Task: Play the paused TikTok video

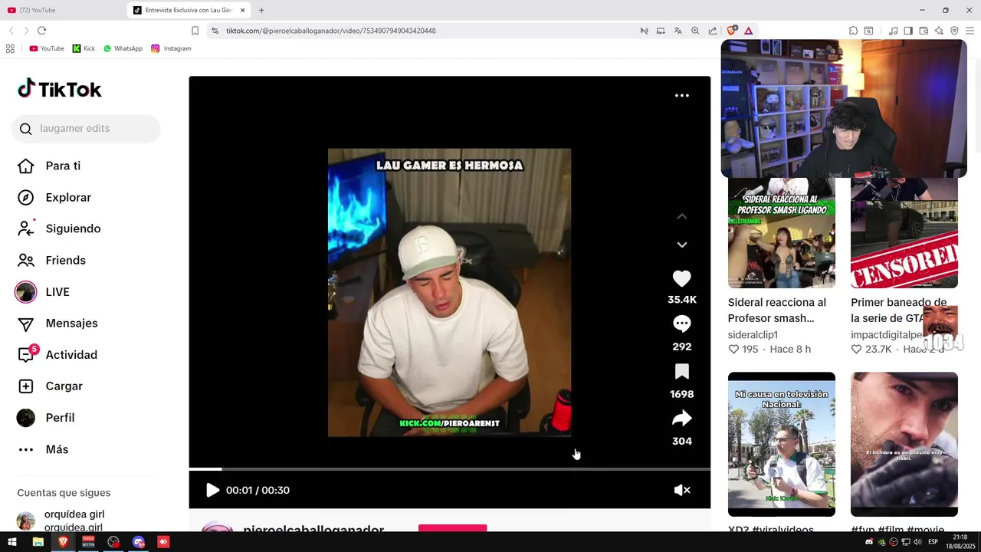Action: click(212, 491)
